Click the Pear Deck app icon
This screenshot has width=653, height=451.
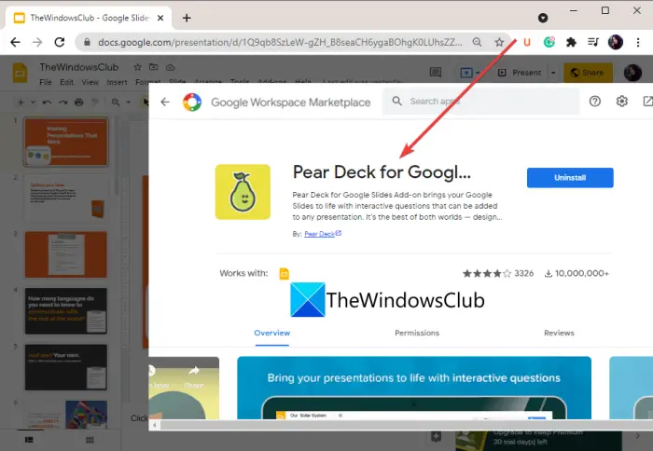(243, 192)
